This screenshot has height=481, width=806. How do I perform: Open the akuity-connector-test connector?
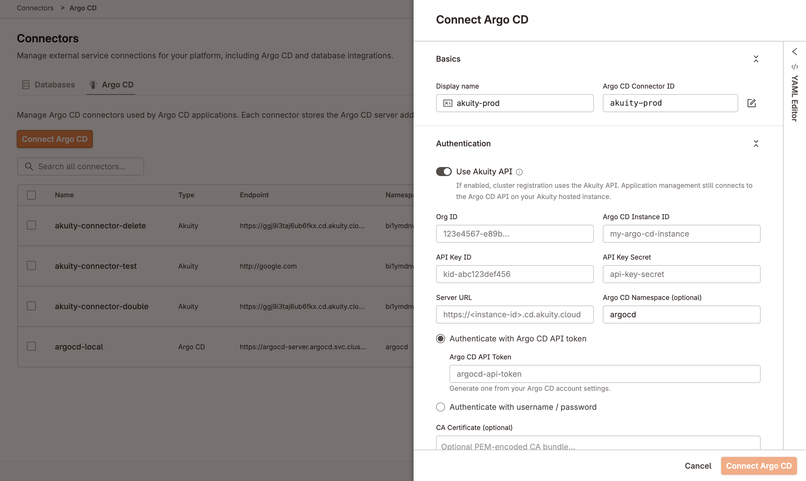pyautogui.click(x=96, y=266)
